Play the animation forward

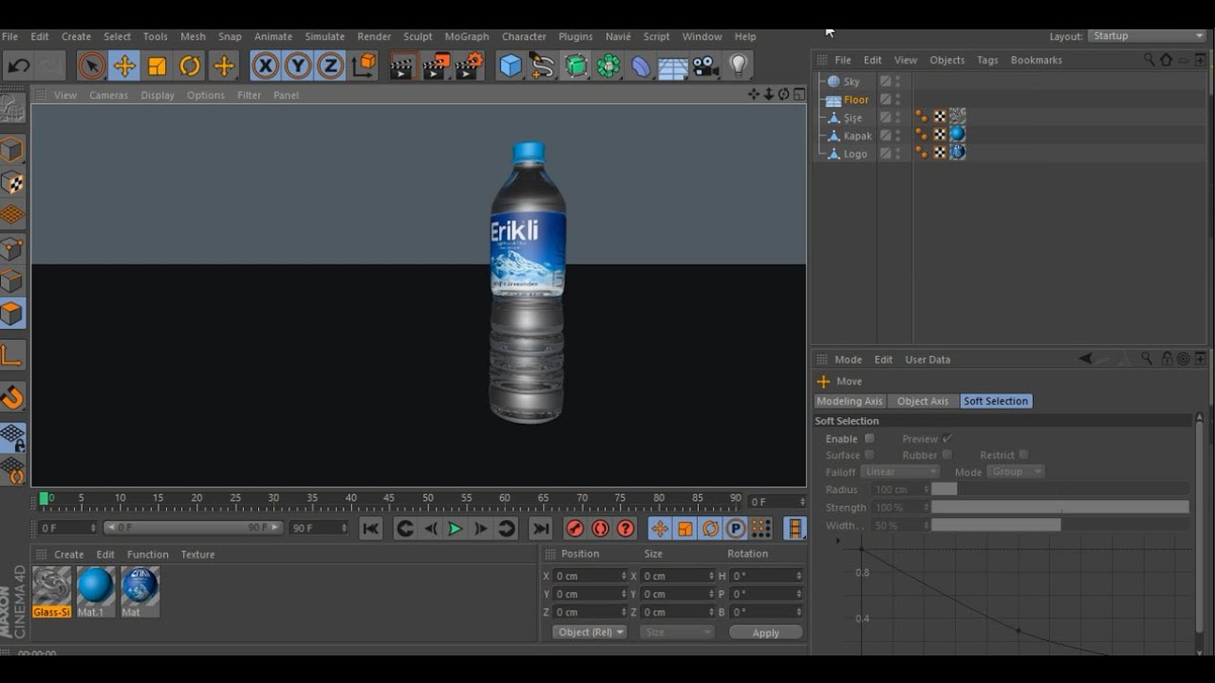pyautogui.click(x=455, y=528)
